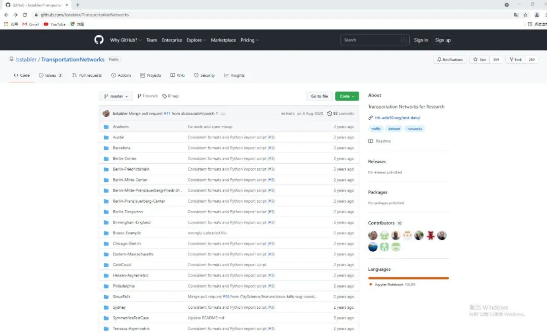View the 92 commits link

pyautogui.click(x=340, y=113)
